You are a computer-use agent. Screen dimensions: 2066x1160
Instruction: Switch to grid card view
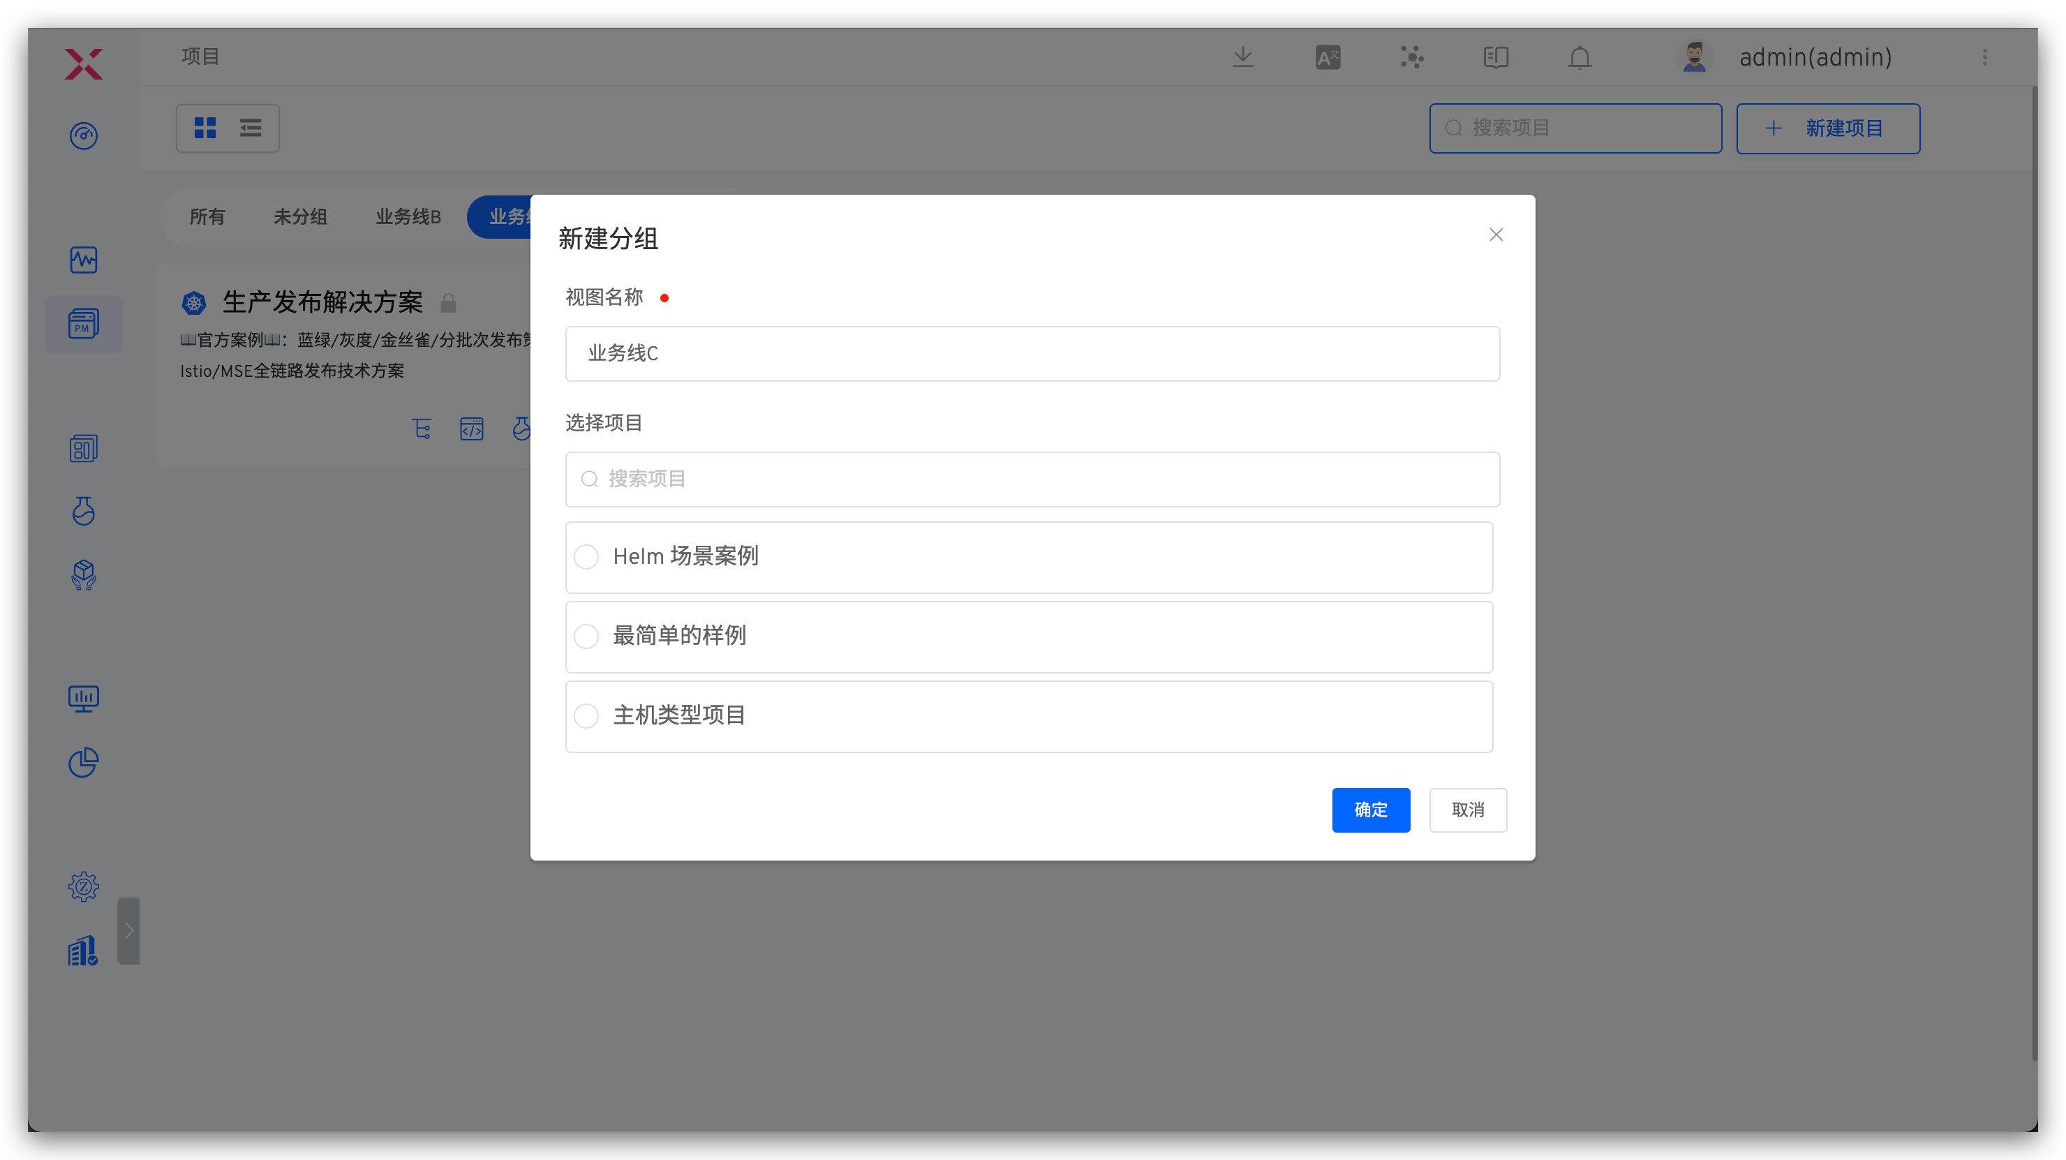click(205, 128)
